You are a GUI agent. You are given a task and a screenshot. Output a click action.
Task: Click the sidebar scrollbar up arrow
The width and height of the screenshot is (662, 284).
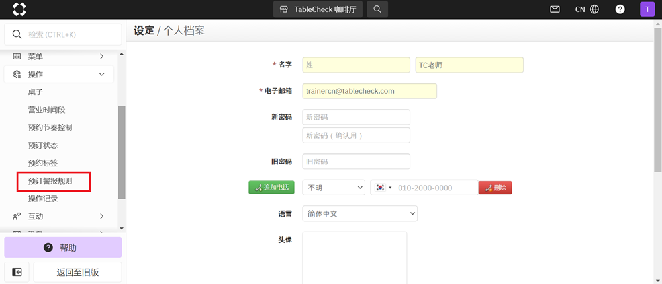[x=122, y=54]
